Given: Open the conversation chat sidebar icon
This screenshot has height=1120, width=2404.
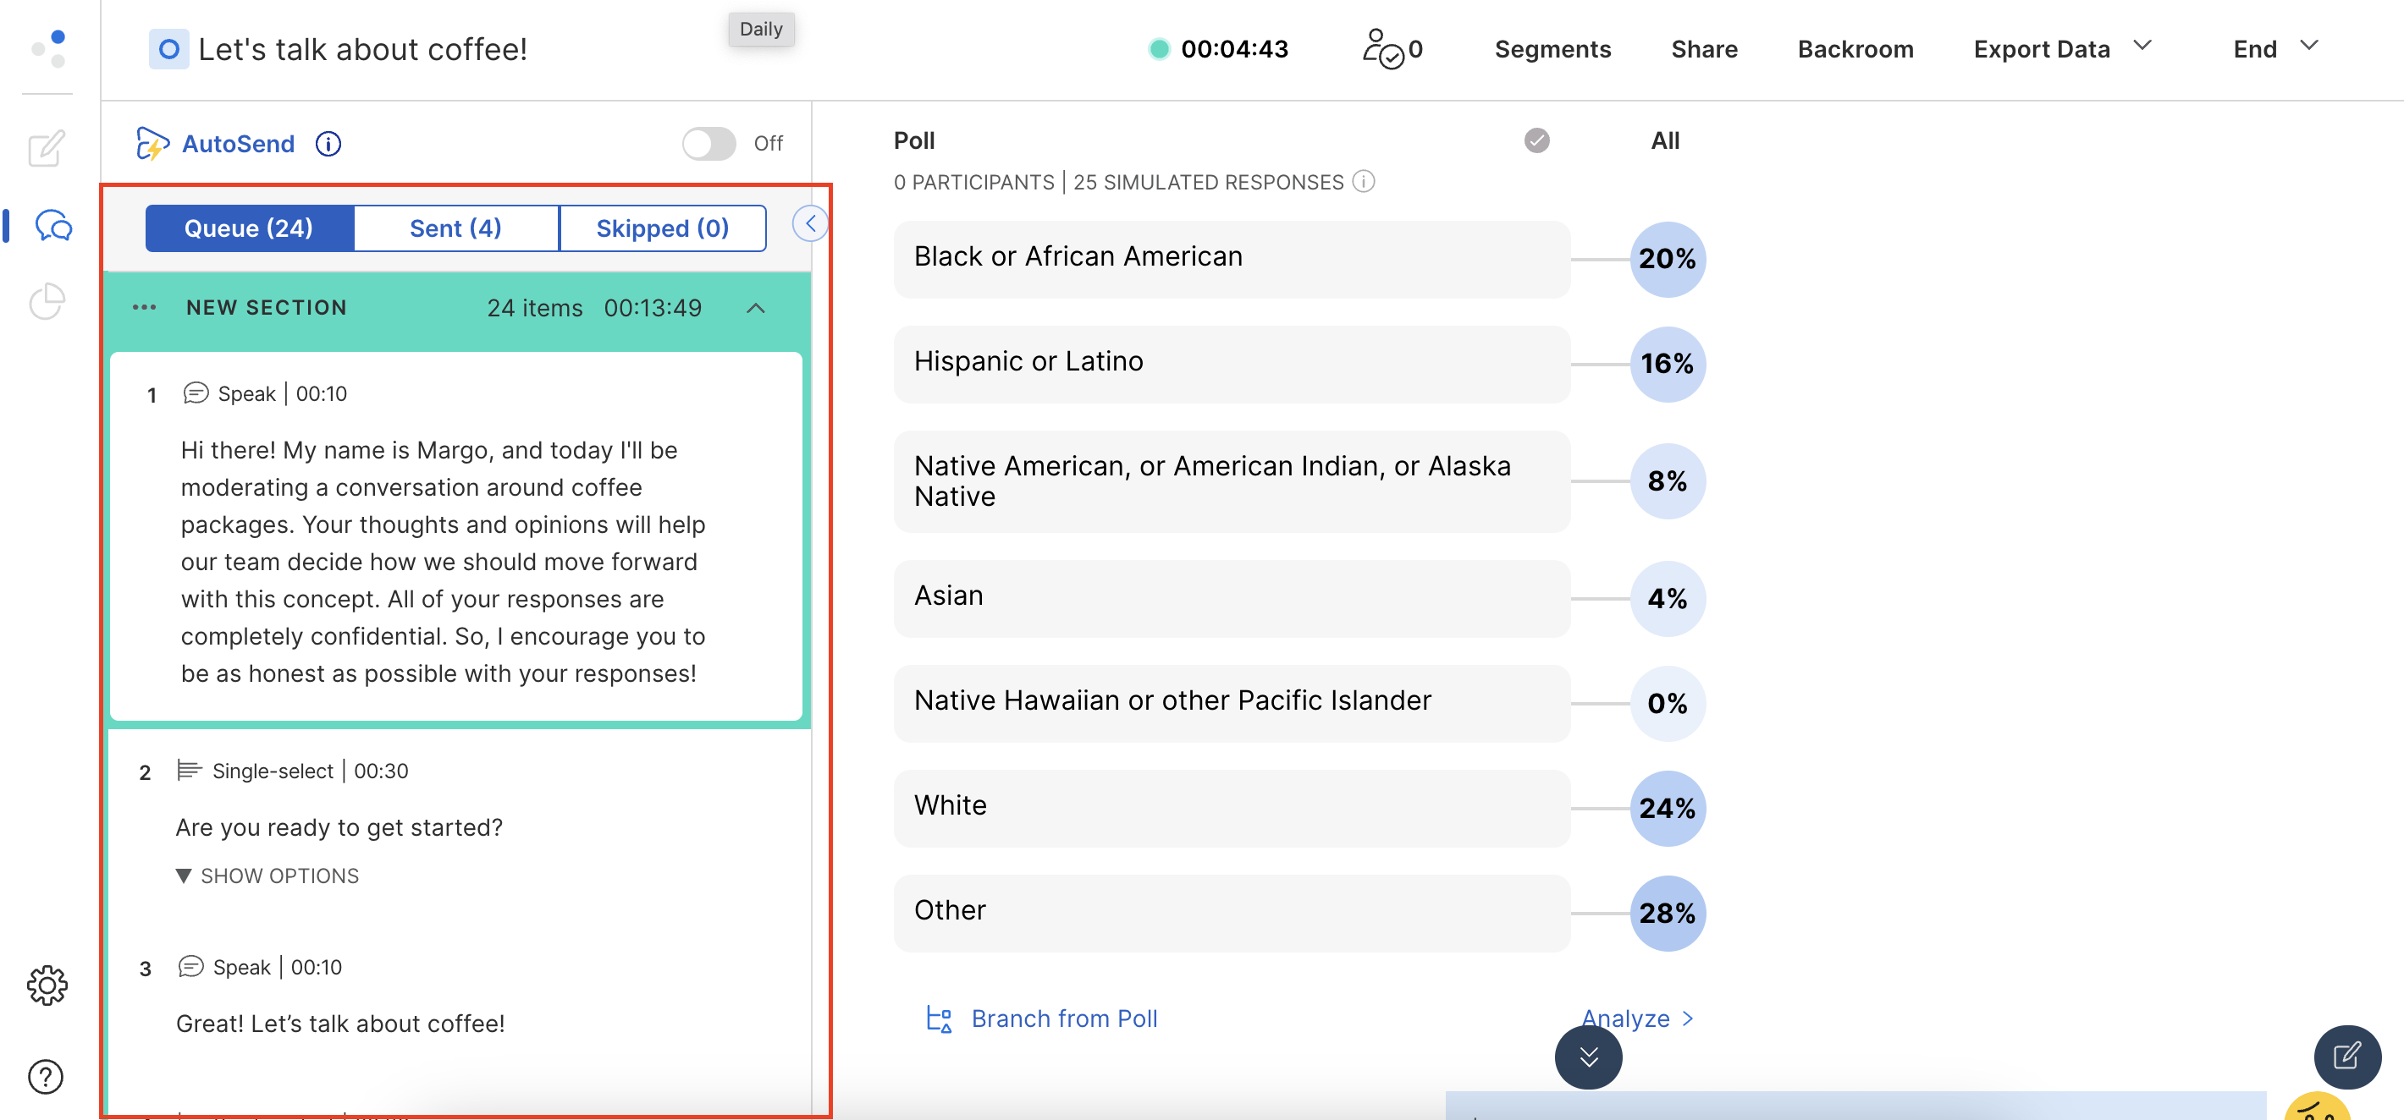Looking at the screenshot, I should (x=52, y=226).
